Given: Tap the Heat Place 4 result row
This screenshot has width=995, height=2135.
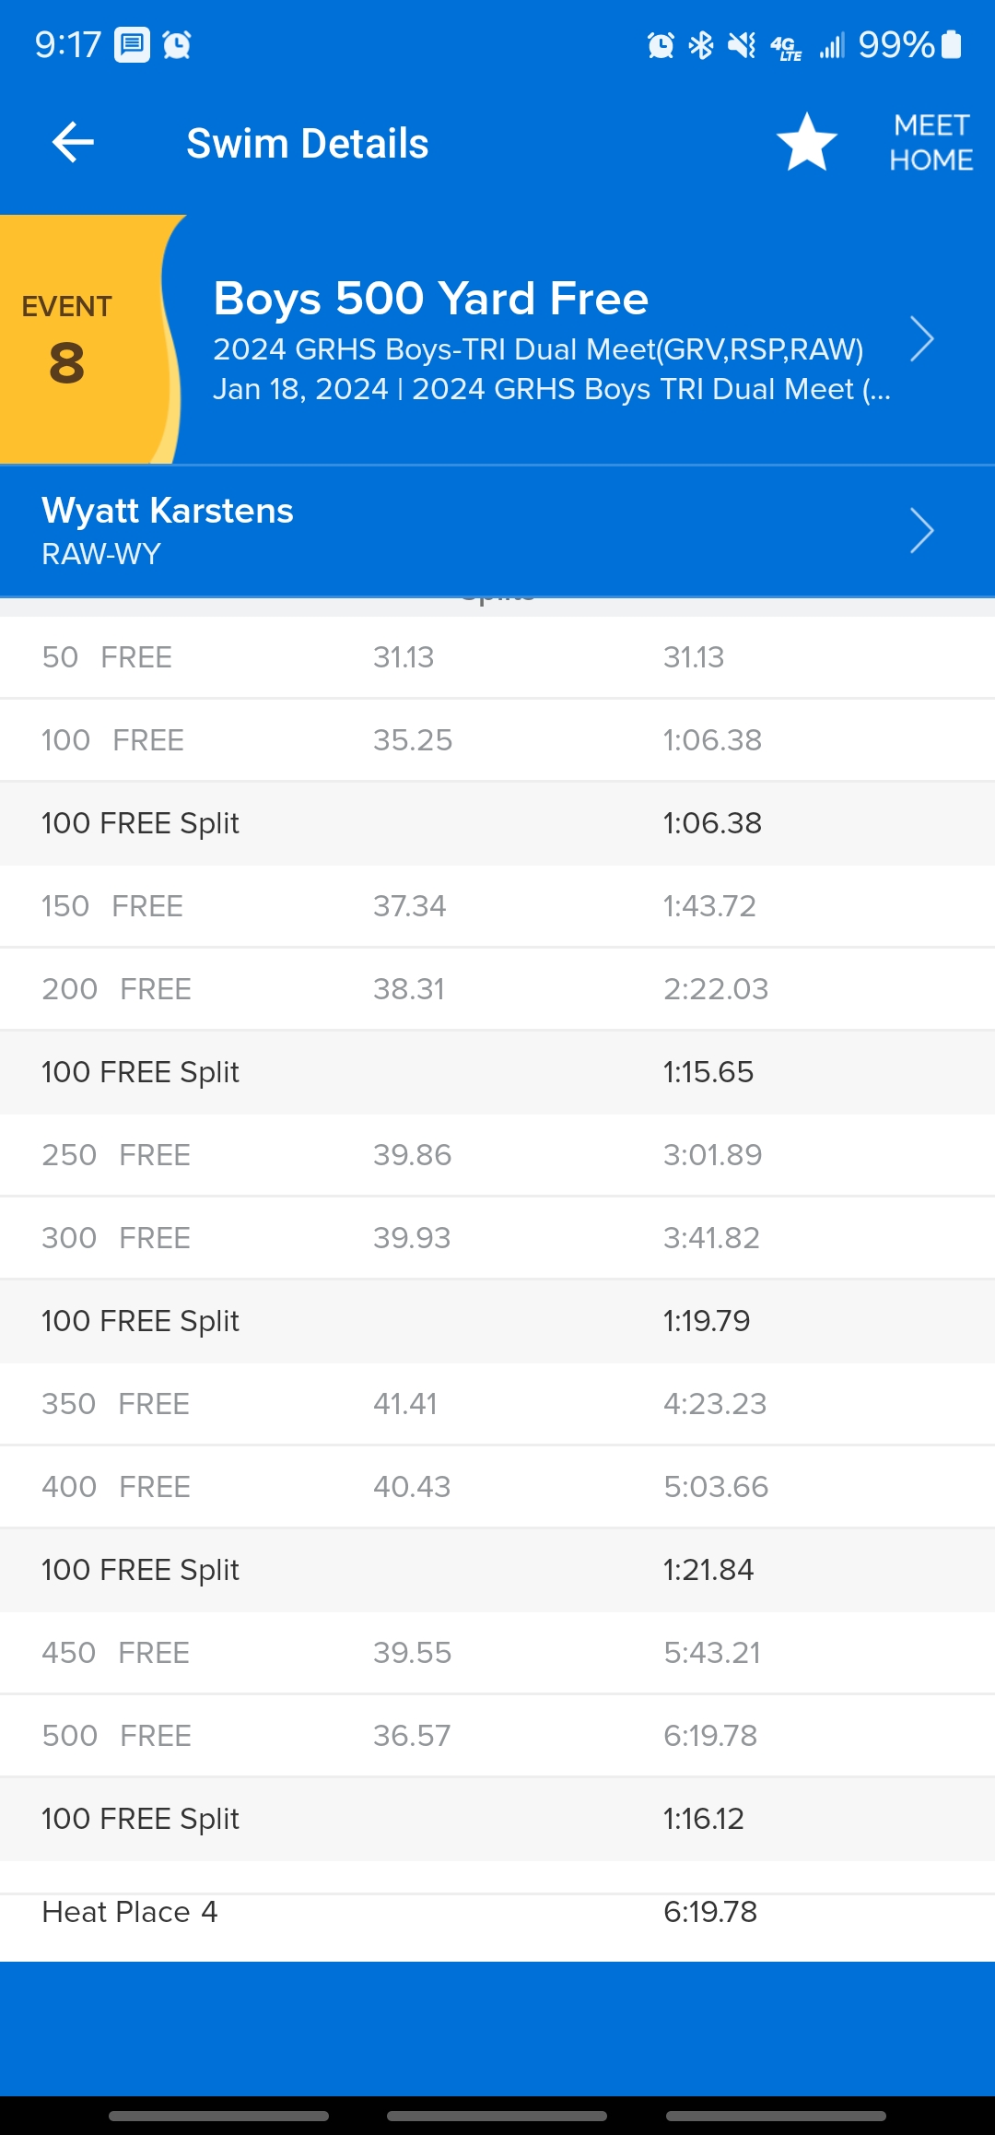Looking at the screenshot, I should click(x=497, y=1912).
